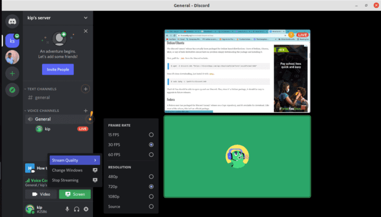
Task: Click the hash icon beside general
Action: coord(30,98)
